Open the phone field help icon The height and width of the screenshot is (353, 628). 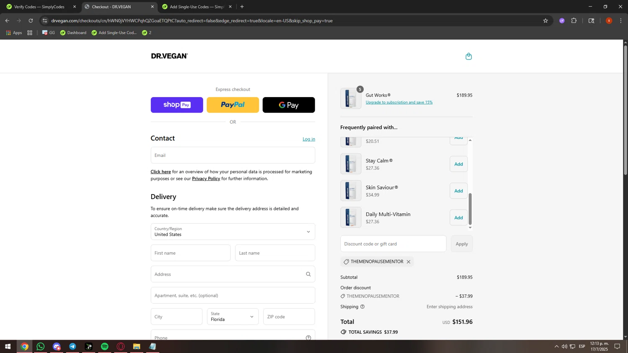point(308,338)
